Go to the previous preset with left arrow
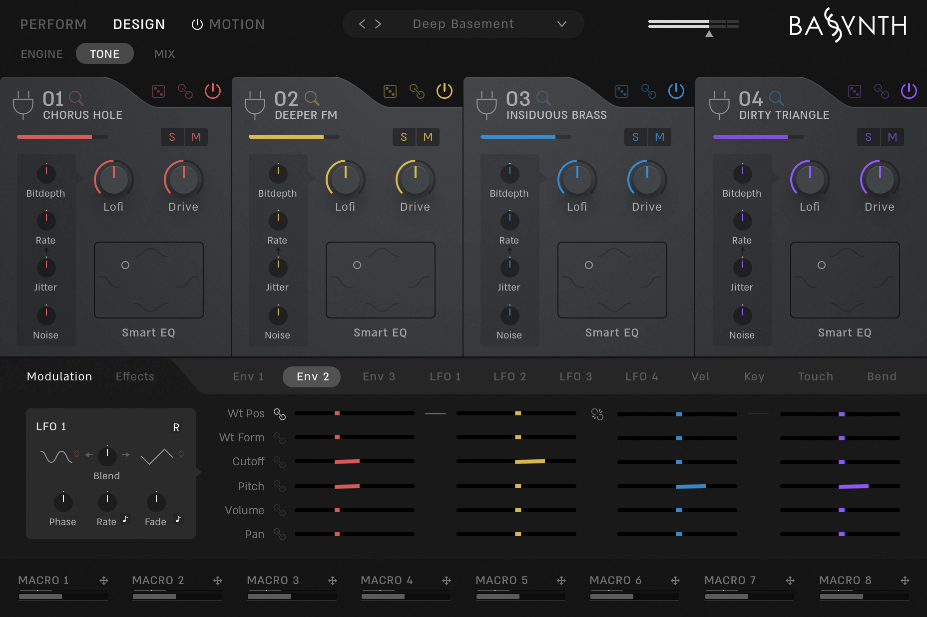This screenshot has height=617, width=927. (x=362, y=24)
